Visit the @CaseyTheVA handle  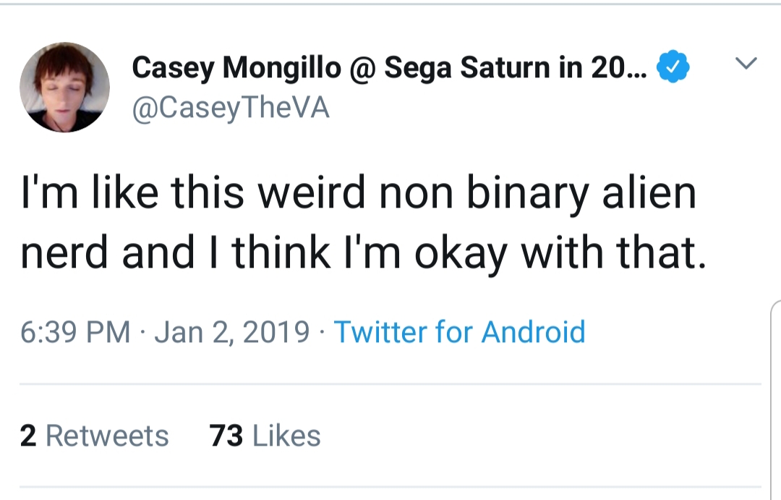pos(231,108)
